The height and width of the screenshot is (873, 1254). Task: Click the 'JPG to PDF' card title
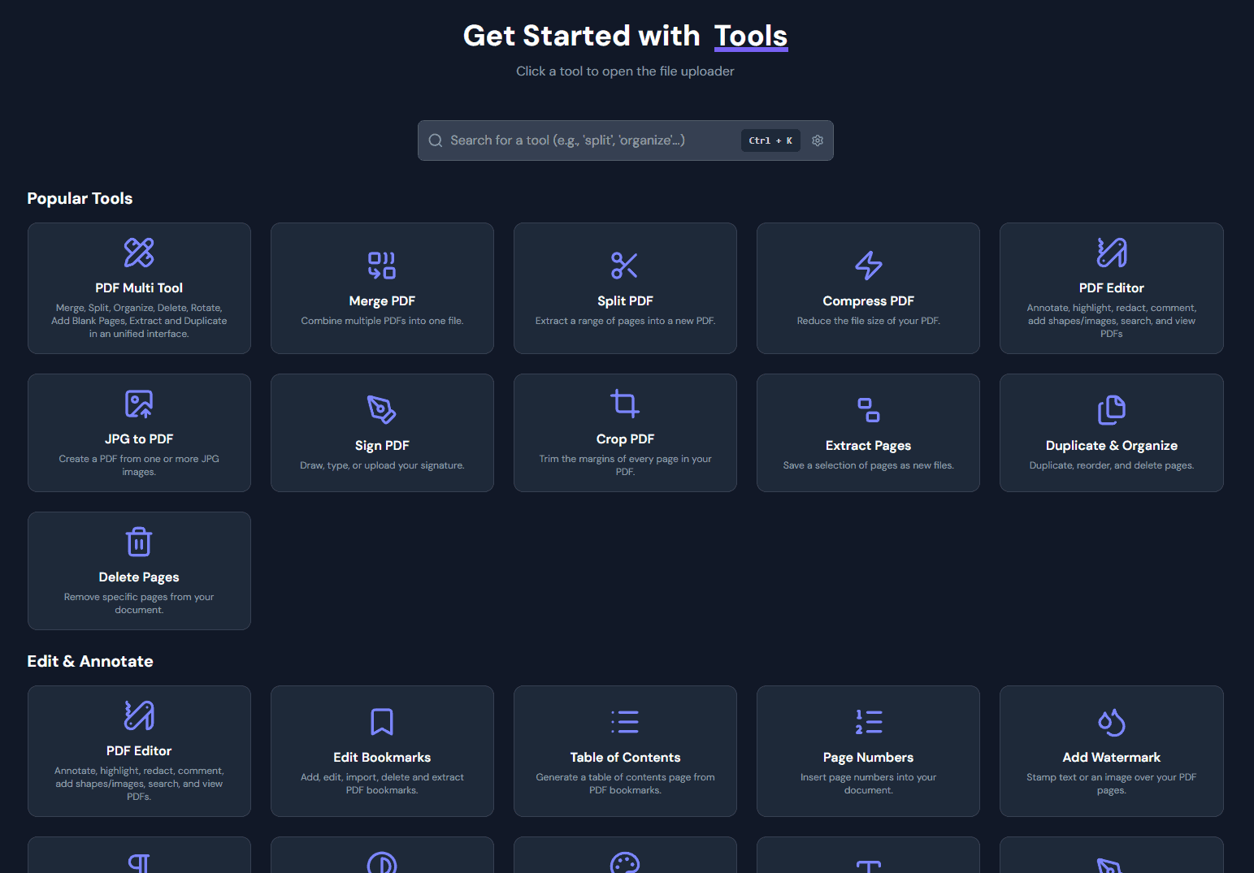coord(139,439)
